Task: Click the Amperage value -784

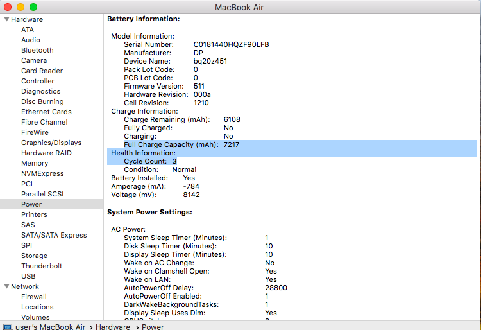Action: tap(191, 186)
